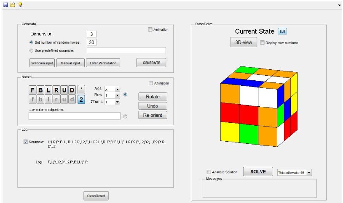The height and width of the screenshot is (203, 343).
Task: Select the lowercase u slice button
Action: click(64, 100)
